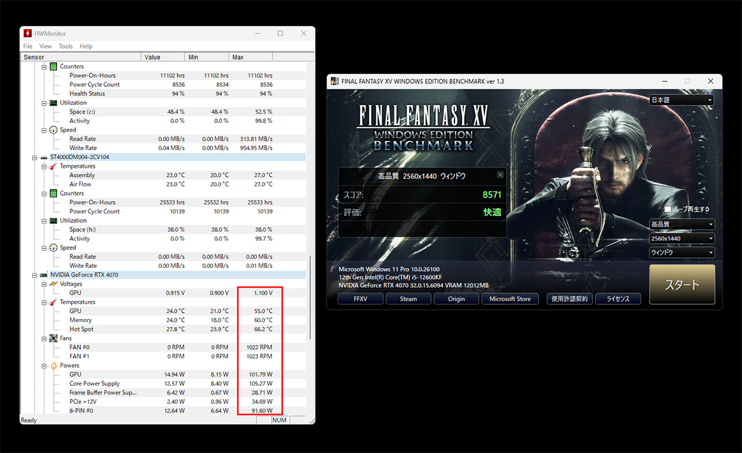The width and height of the screenshot is (742, 453).
Task: Open the File menu in HWMonitor
Action: [x=28, y=46]
